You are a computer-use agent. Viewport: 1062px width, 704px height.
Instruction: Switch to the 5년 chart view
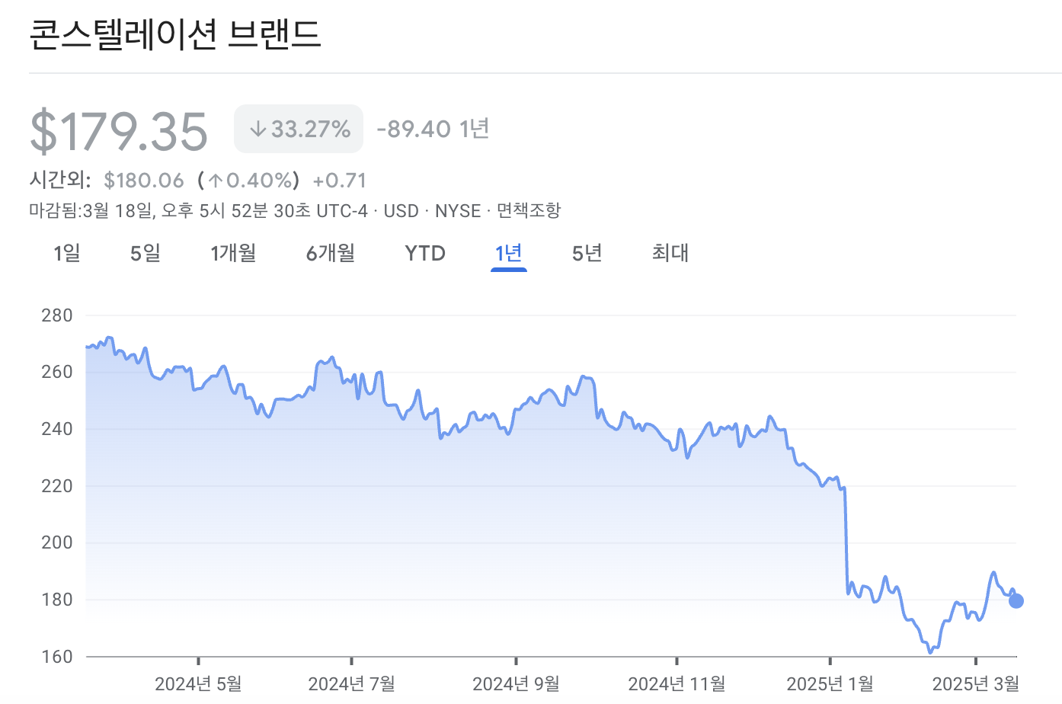tap(587, 253)
